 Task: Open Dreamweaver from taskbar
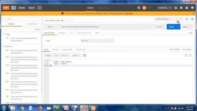(x=58, y=108)
